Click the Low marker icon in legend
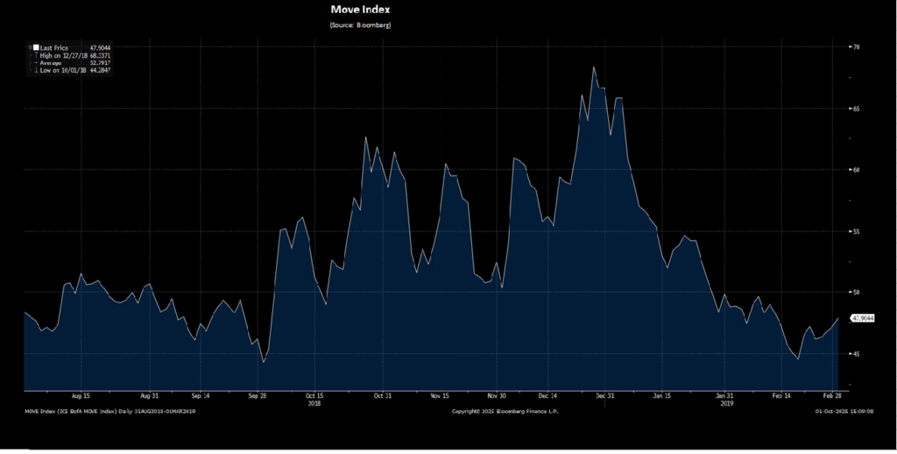Screen dimensions: 897x454 click(36, 71)
